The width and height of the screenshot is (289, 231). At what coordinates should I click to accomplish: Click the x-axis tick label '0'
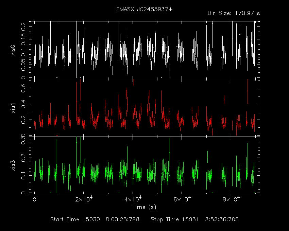click(34, 200)
